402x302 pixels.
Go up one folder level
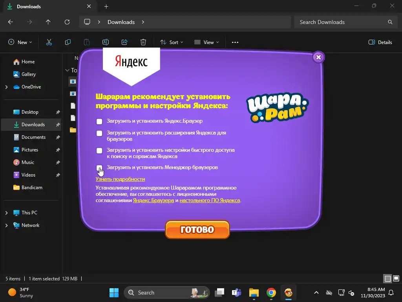point(48,22)
